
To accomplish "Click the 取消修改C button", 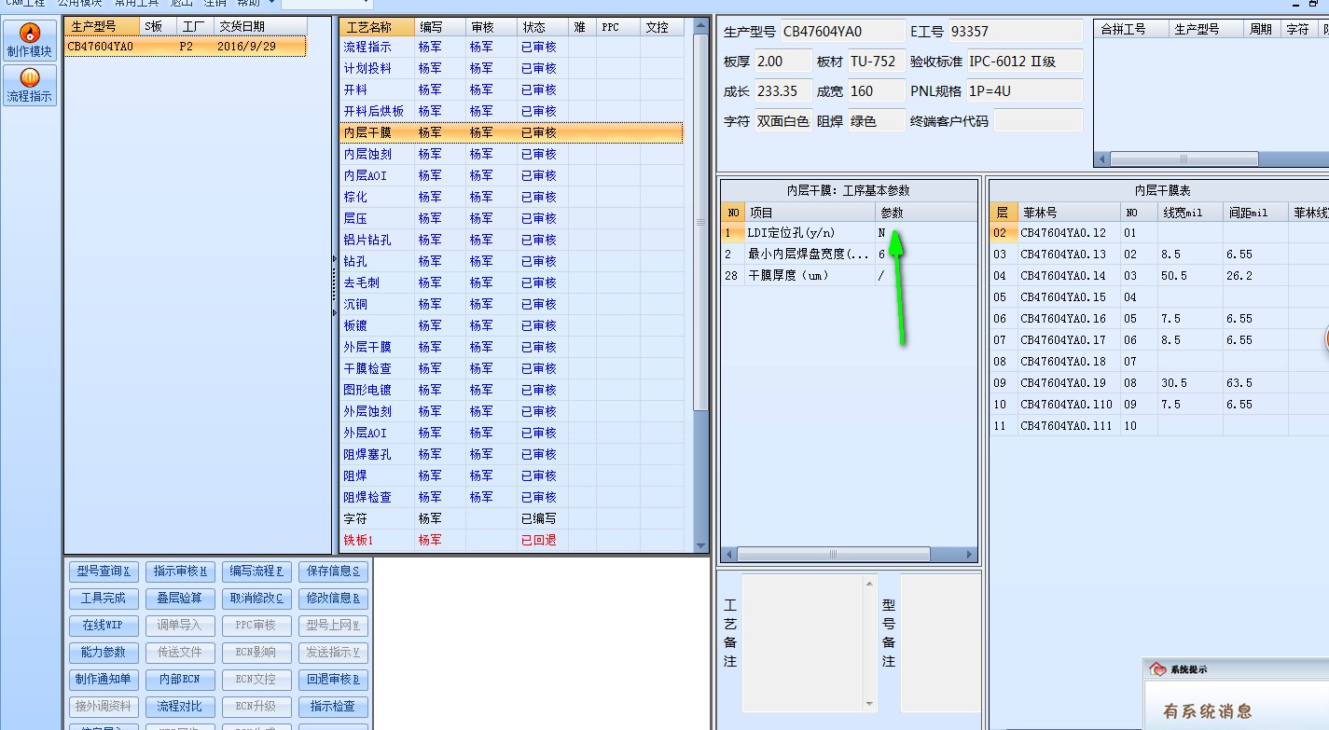I will [257, 599].
